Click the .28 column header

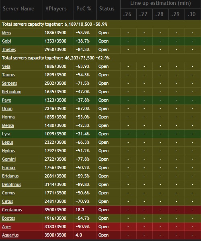(x=159, y=14)
